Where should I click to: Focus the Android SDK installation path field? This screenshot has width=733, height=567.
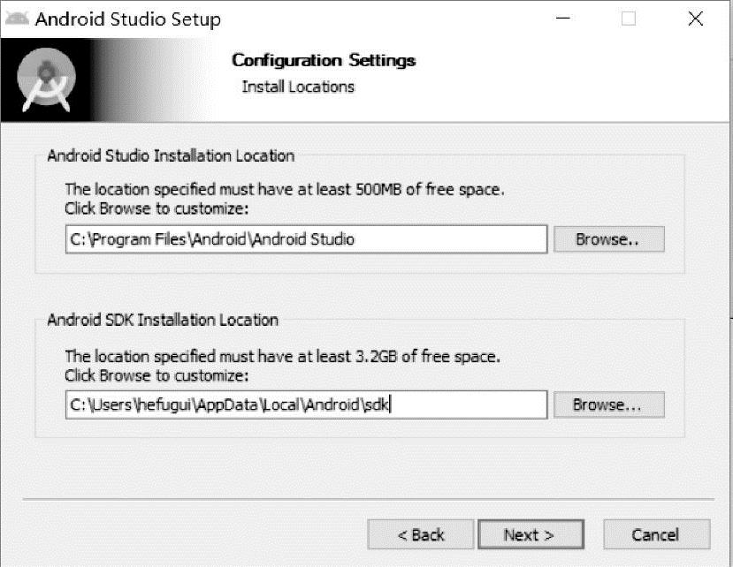[x=306, y=405]
